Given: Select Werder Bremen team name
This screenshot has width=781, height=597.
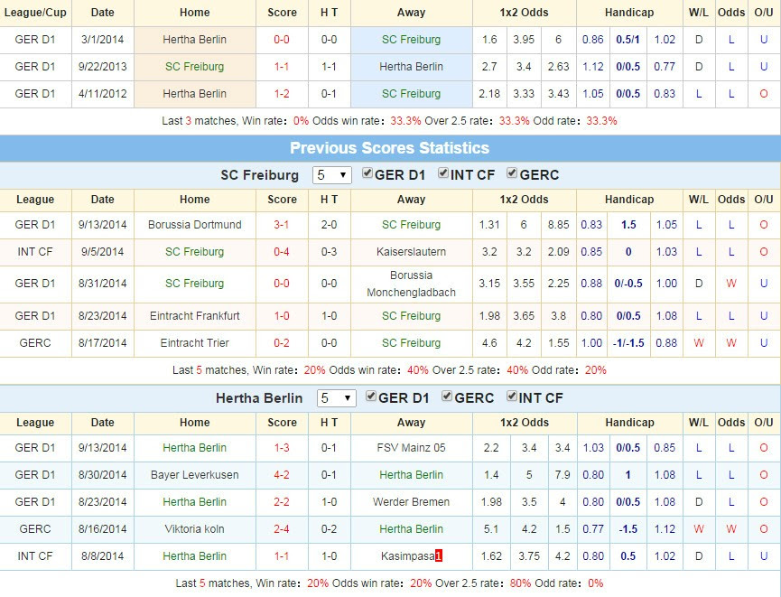Looking at the screenshot, I should (x=412, y=502).
